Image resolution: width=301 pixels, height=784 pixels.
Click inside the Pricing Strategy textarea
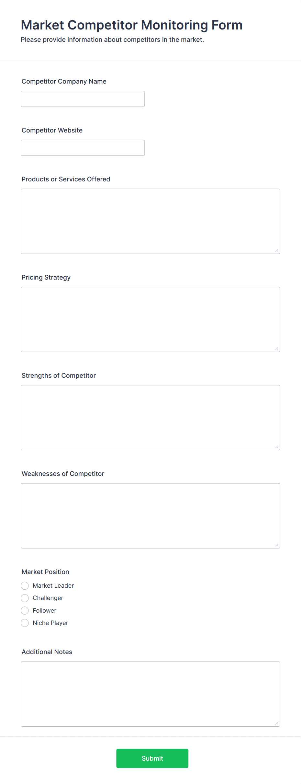pyautogui.click(x=150, y=319)
